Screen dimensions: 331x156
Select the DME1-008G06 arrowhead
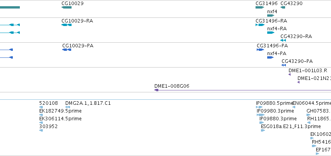pos(156,90)
